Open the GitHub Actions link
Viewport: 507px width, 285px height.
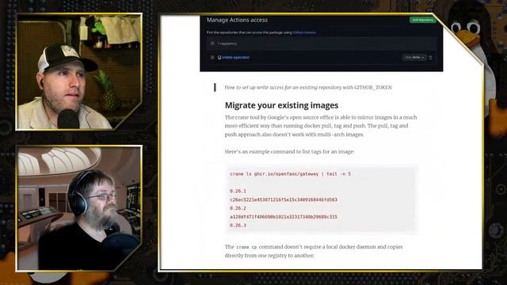[x=304, y=32]
